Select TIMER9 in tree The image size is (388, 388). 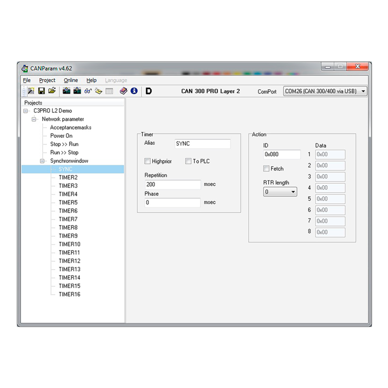pos(68,236)
